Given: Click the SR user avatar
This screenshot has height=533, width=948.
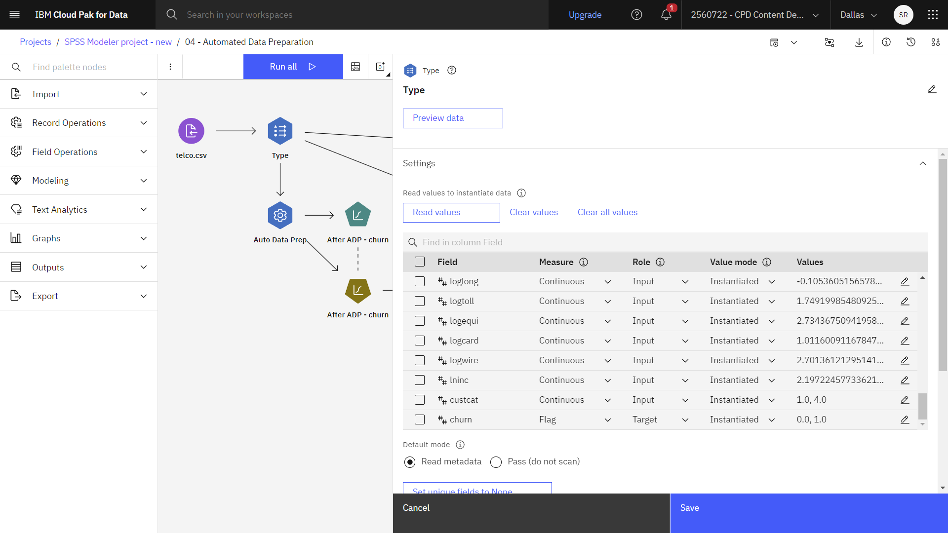Looking at the screenshot, I should [x=904, y=15].
